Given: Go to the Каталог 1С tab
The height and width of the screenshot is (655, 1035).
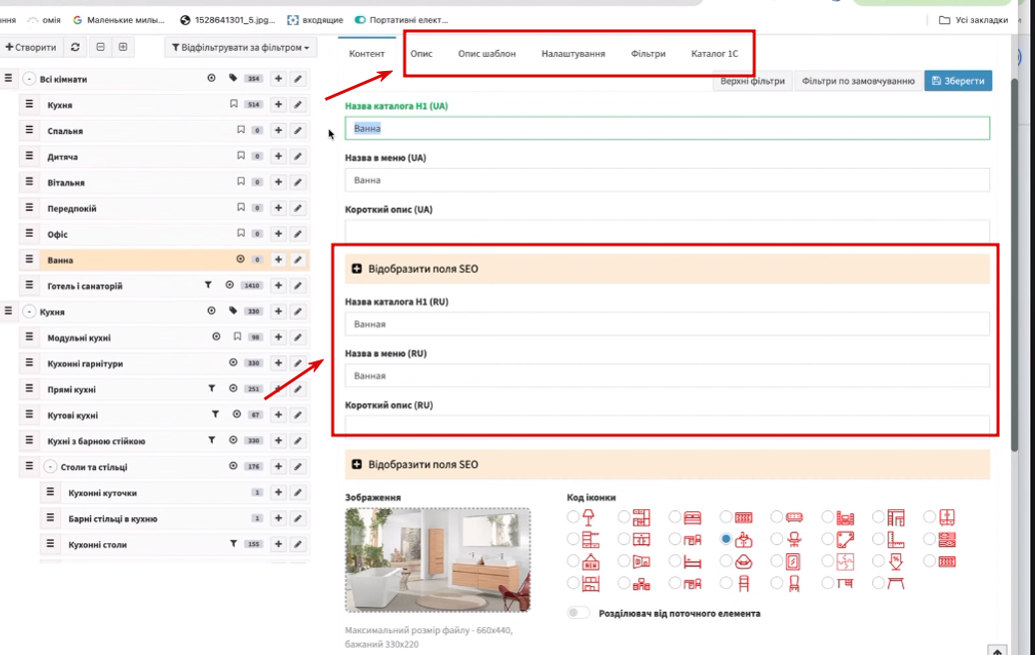Looking at the screenshot, I should (x=714, y=54).
